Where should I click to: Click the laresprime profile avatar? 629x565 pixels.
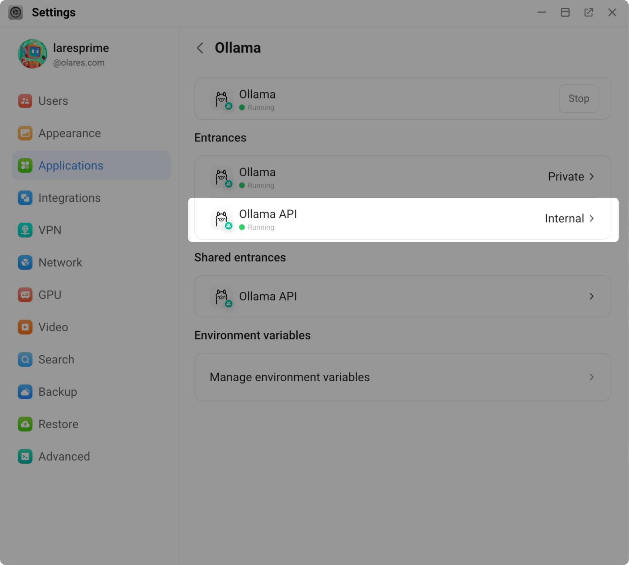[x=32, y=54]
